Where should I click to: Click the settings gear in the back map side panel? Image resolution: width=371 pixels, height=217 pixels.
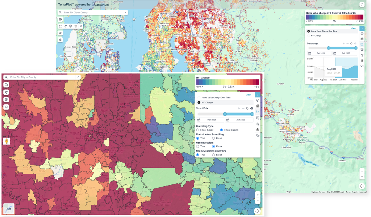click(362, 61)
